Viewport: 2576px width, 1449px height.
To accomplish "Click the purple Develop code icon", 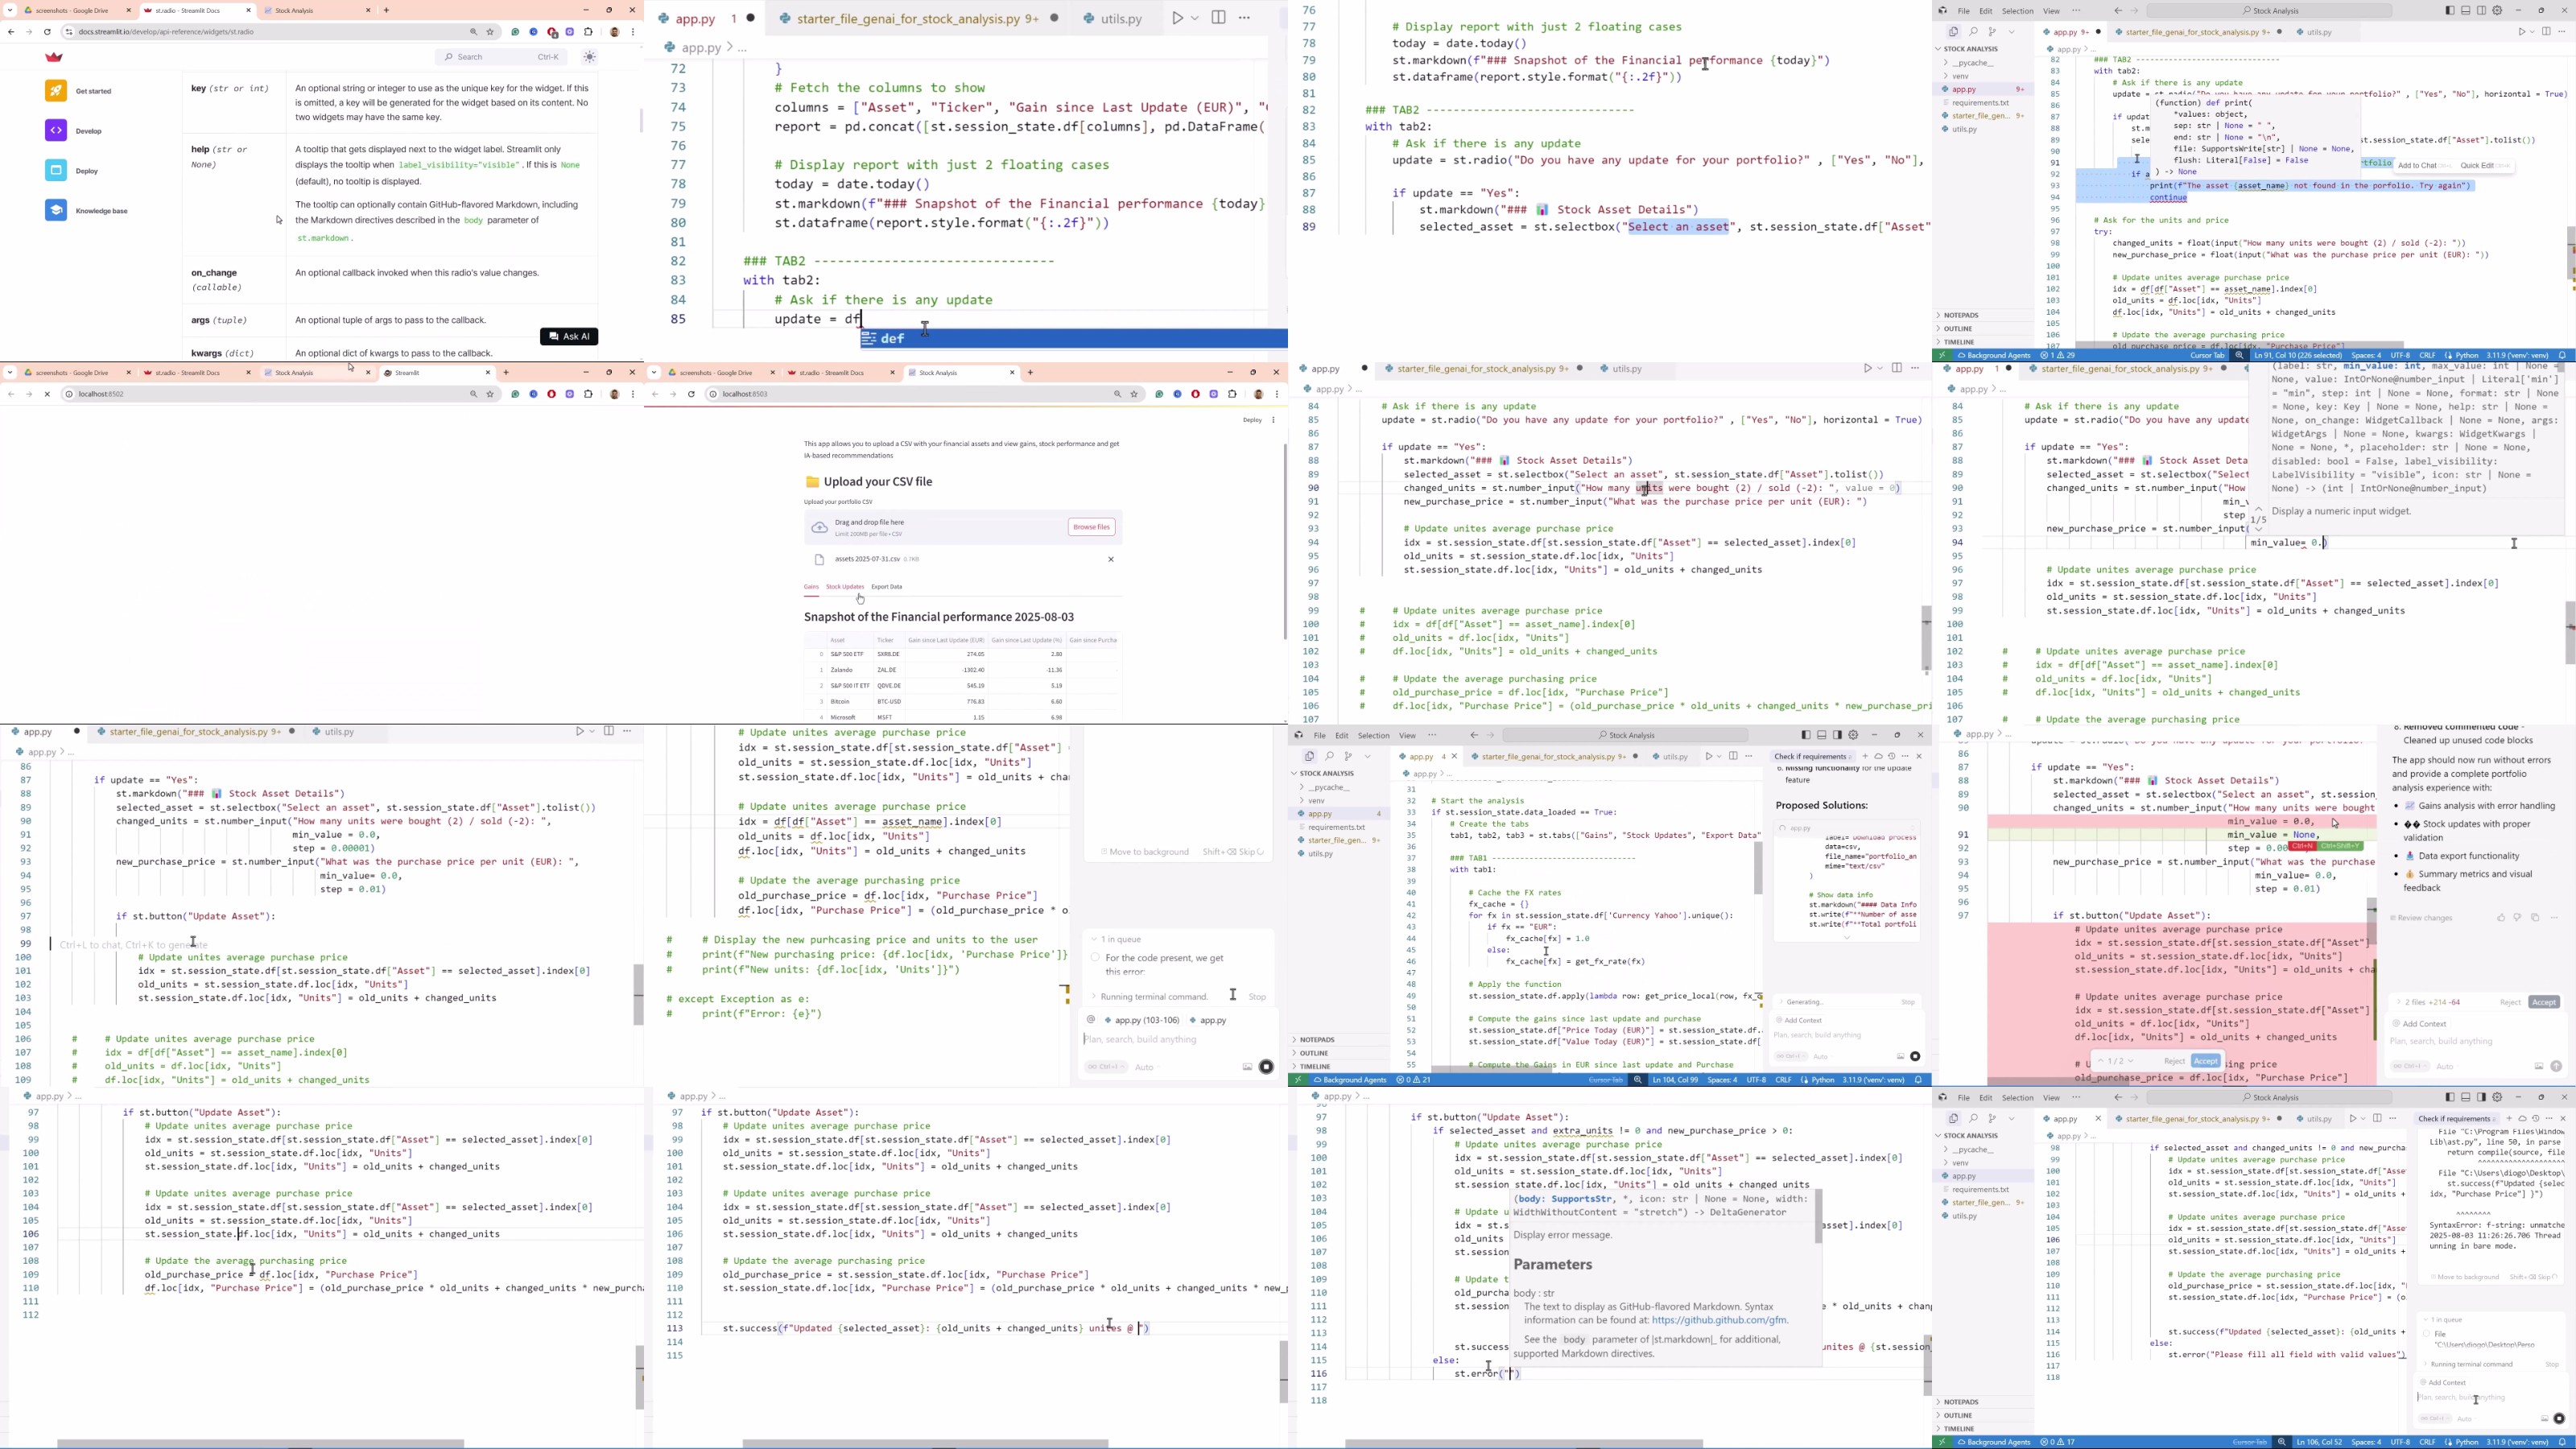I will [x=56, y=131].
